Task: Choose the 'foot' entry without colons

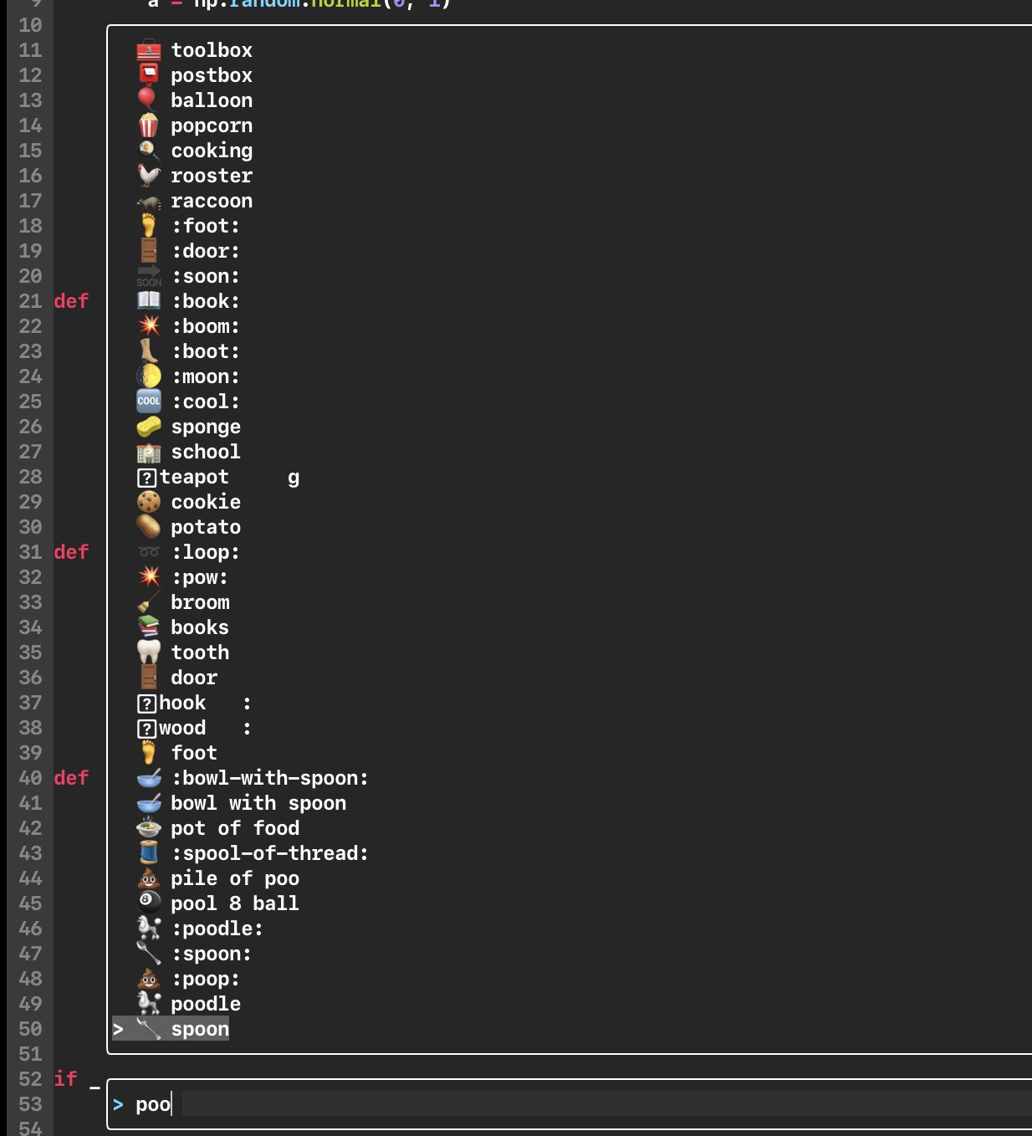Action: point(194,753)
